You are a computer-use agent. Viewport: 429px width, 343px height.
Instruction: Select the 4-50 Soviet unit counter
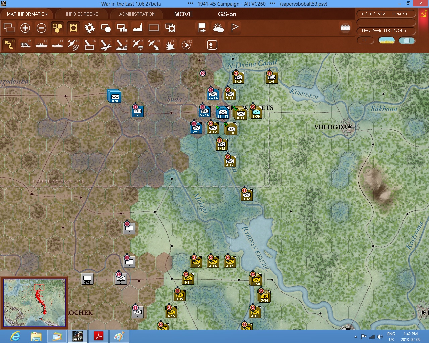[x=256, y=280]
